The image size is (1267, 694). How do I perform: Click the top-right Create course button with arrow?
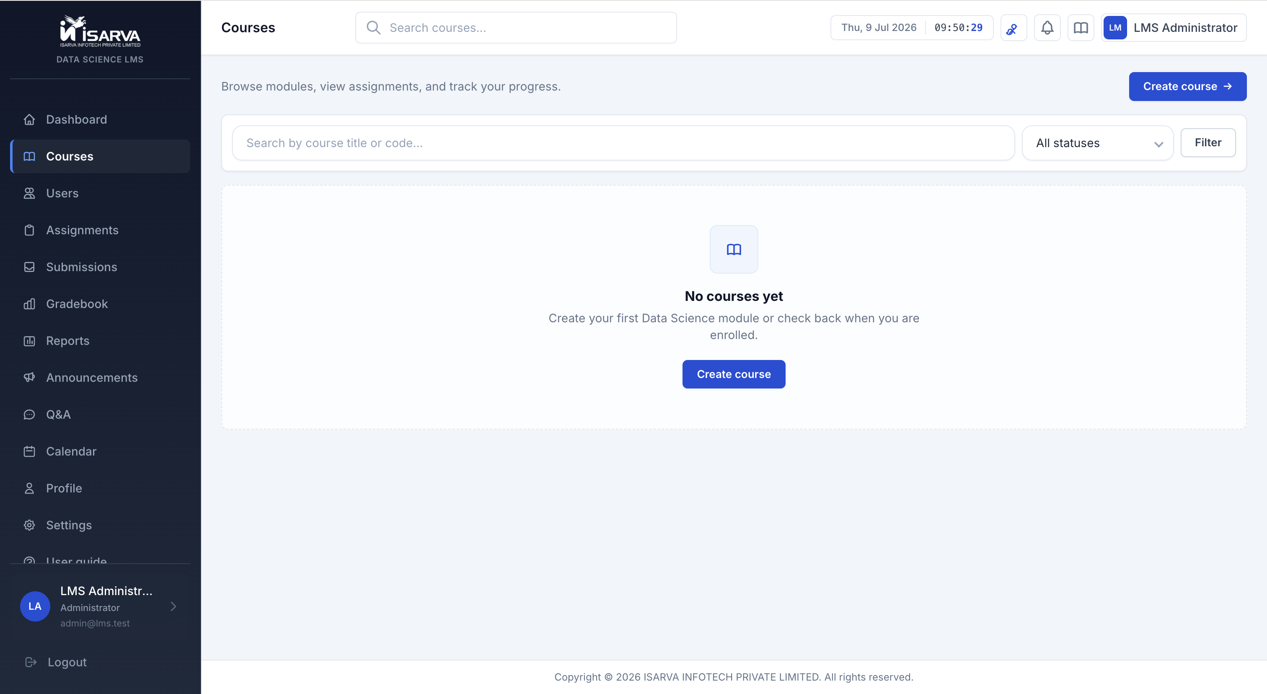[1187, 87]
